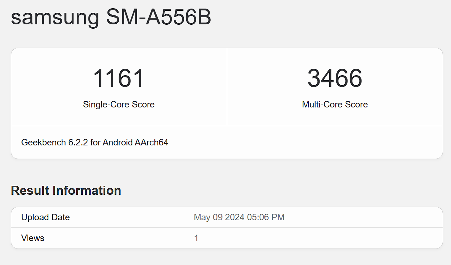Click the samsung SM-A556B page title
The image size is (451, 265).
pos(111,17)
